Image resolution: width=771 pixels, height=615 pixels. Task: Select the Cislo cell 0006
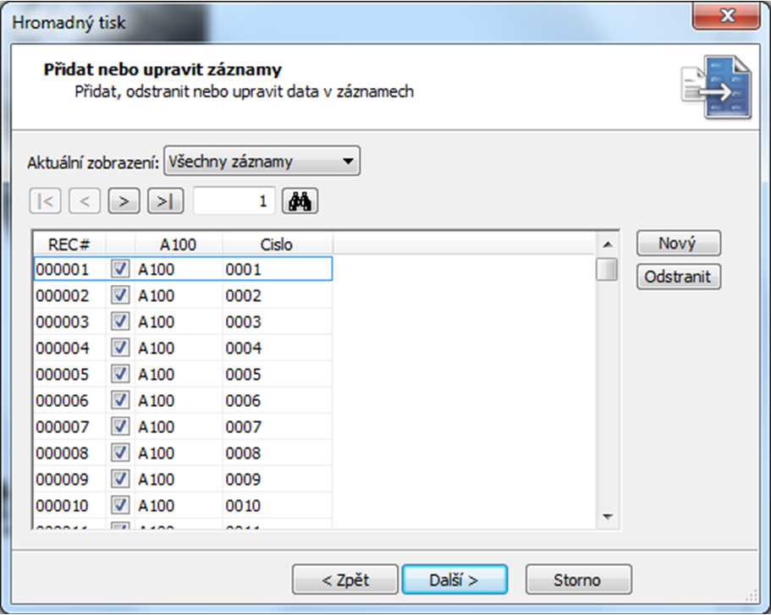click(x=277, y=400)
